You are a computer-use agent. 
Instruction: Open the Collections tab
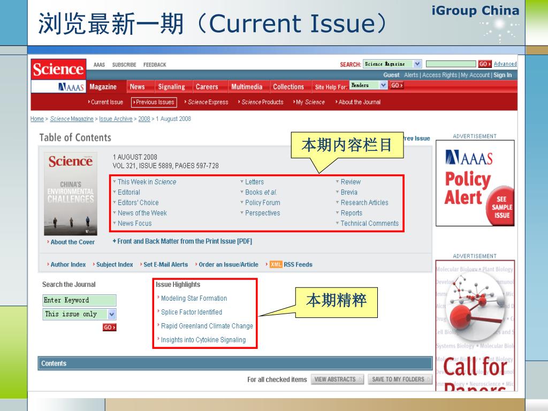click(x=288, y=87)
